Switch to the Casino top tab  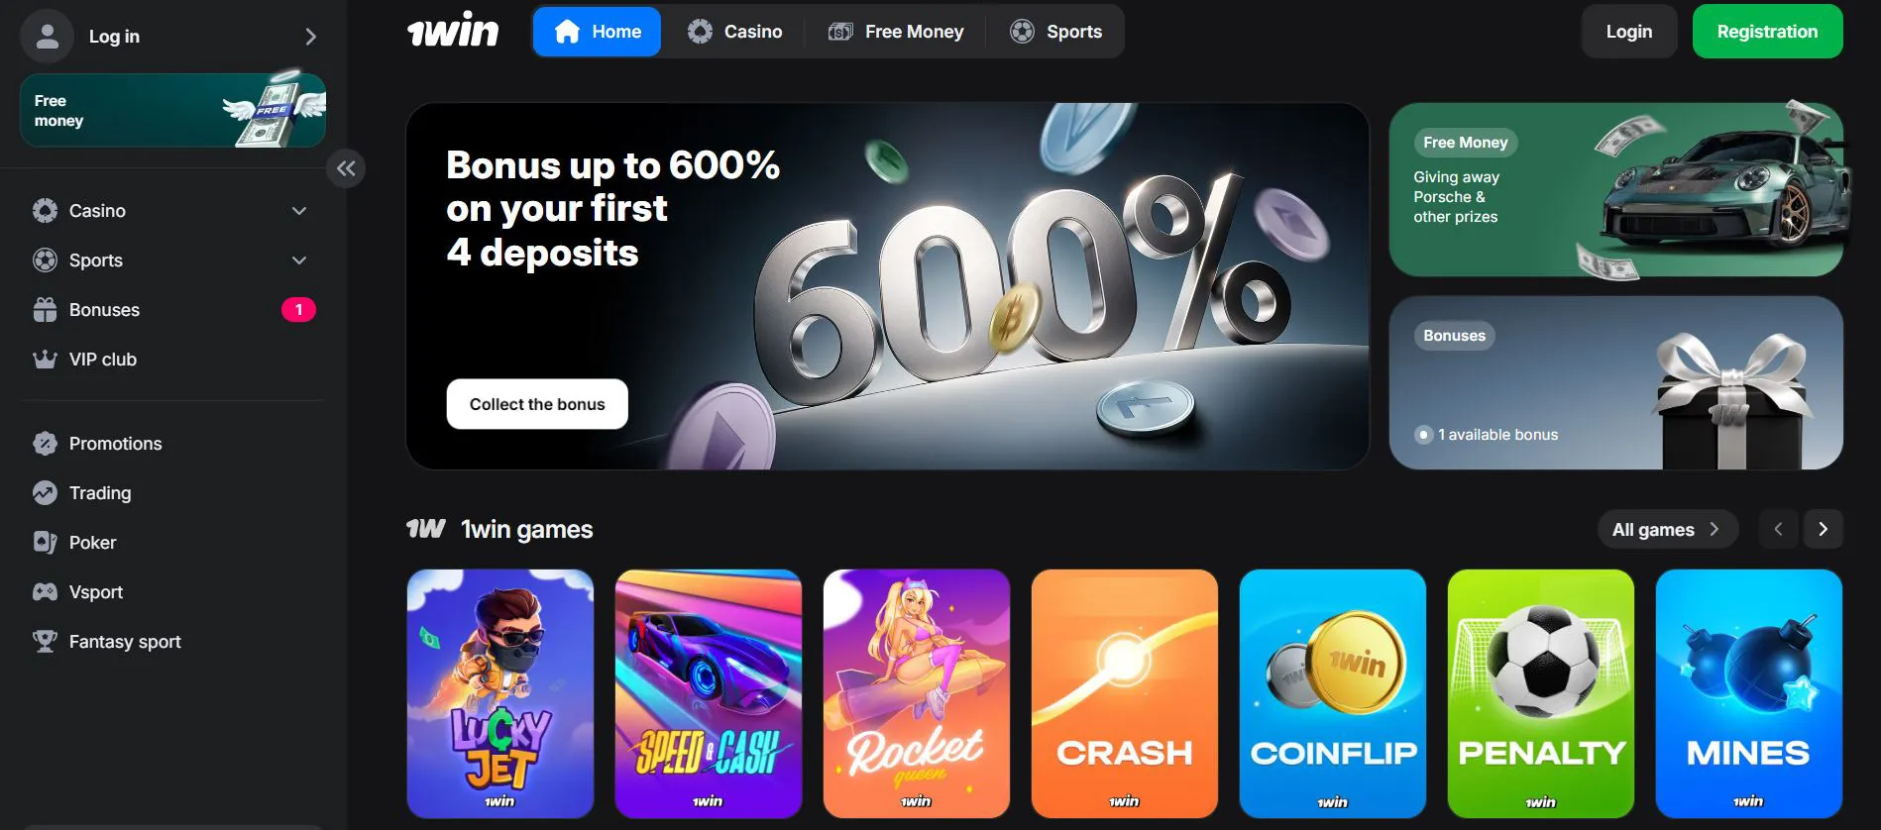point(734,32)
